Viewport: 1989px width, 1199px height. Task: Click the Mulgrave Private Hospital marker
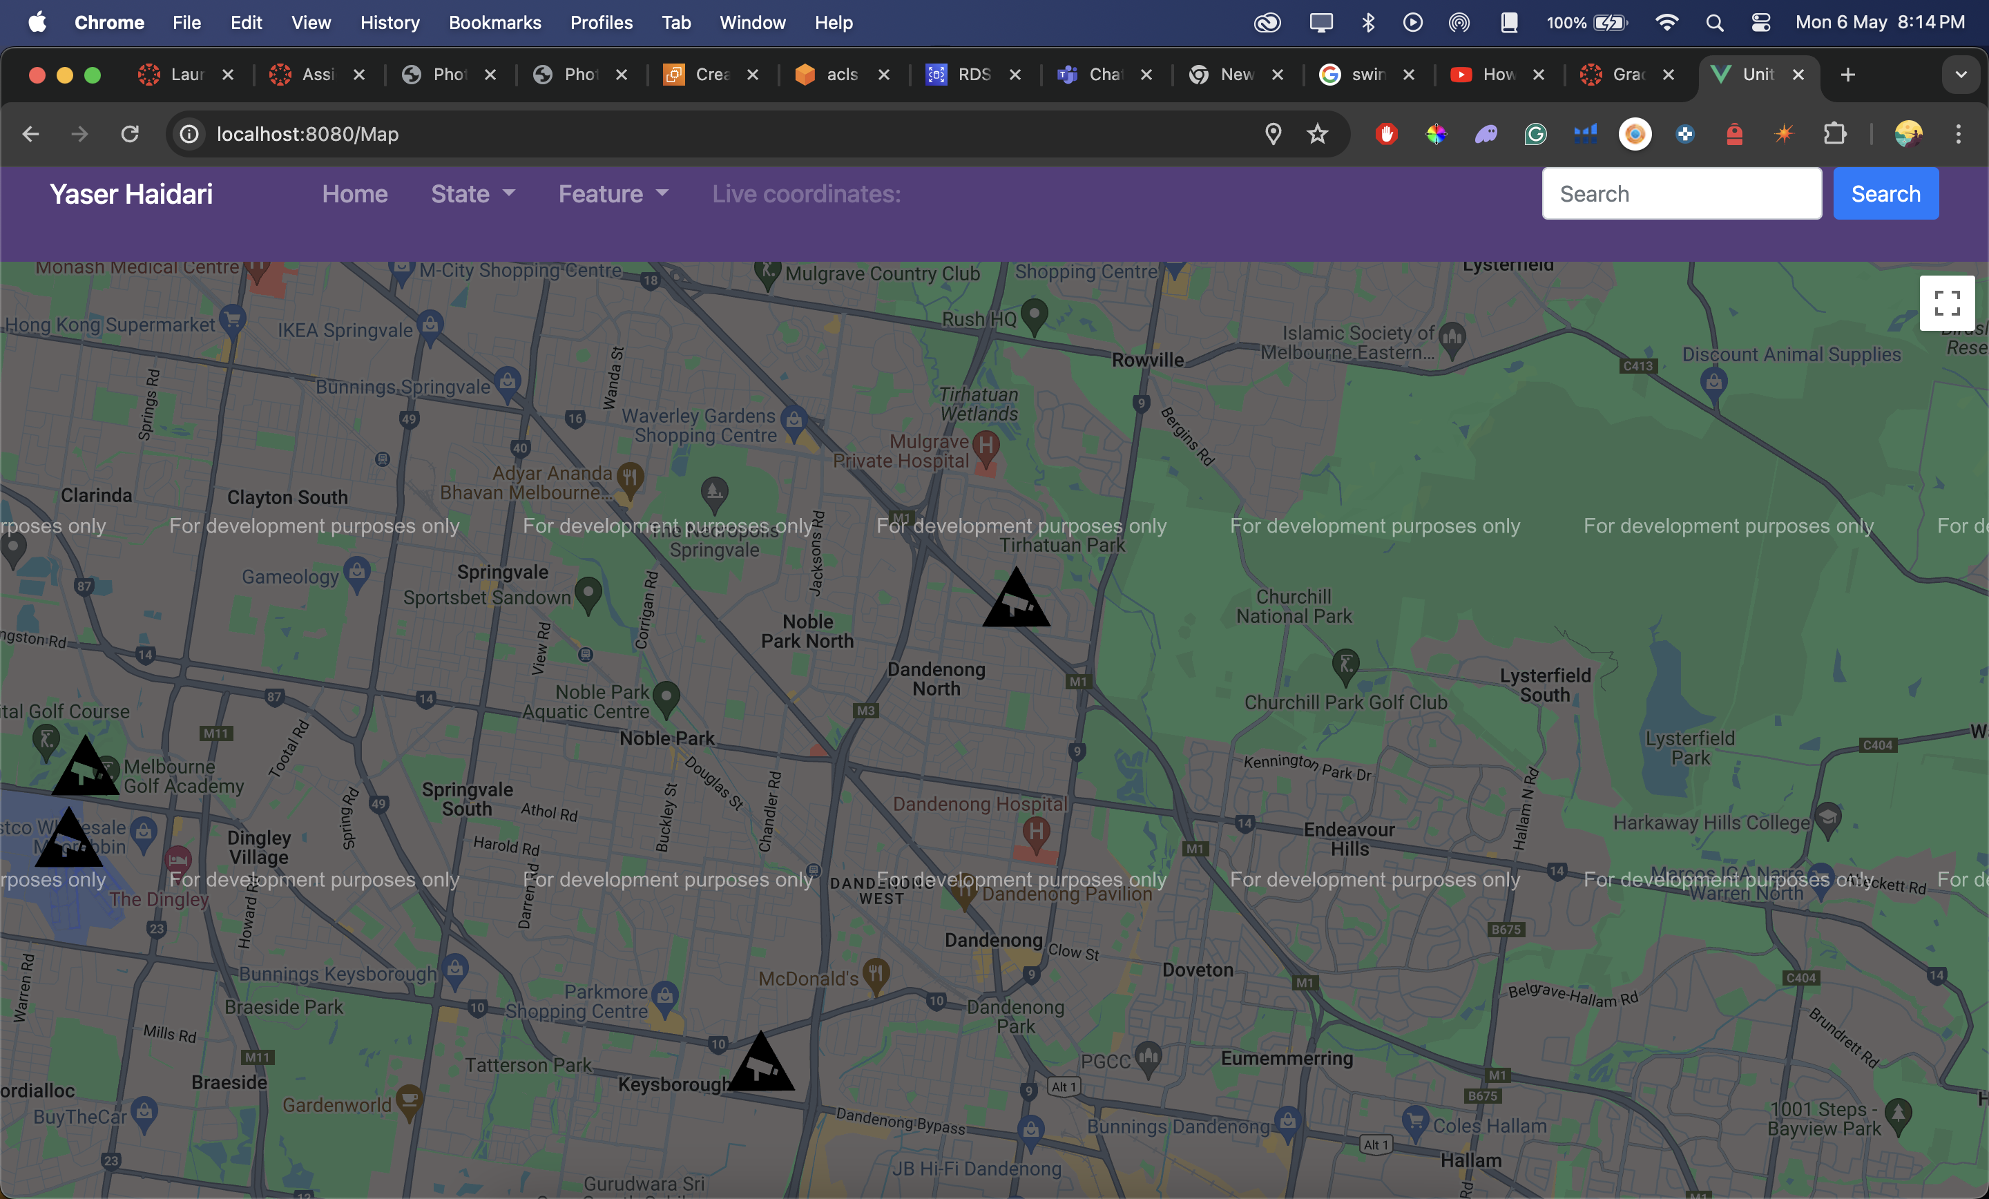click(x=986, y=449)
